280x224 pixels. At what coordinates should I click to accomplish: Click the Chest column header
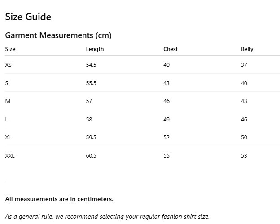click(171, 49)
